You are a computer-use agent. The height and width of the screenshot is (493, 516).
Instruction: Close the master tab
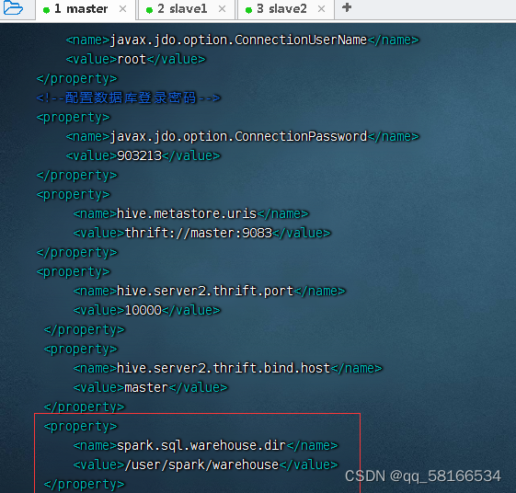click(x=122, y=9)
